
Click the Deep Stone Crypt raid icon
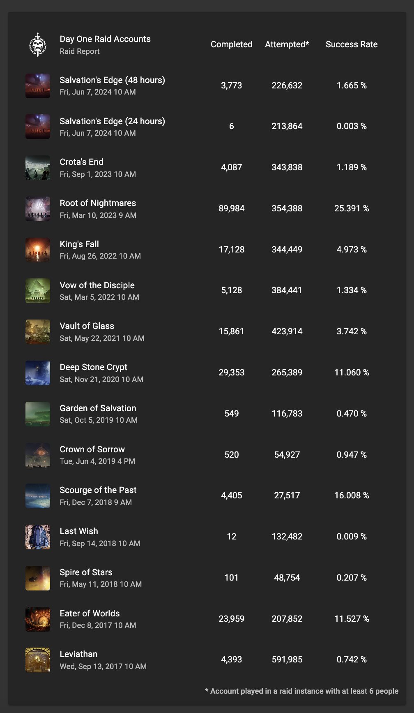click(x=38, y=373)
